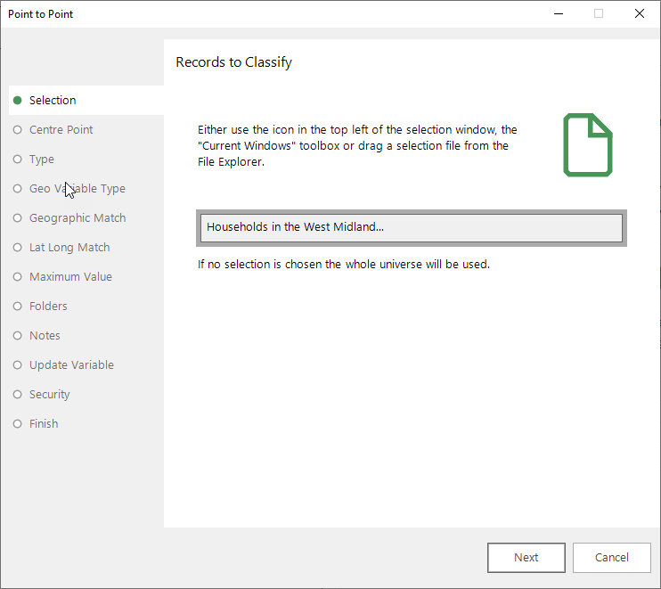Image resolution: width=661 pixels, height=589 pixels.
Task: Click the Next button
Action: click(x=526, y=558)
